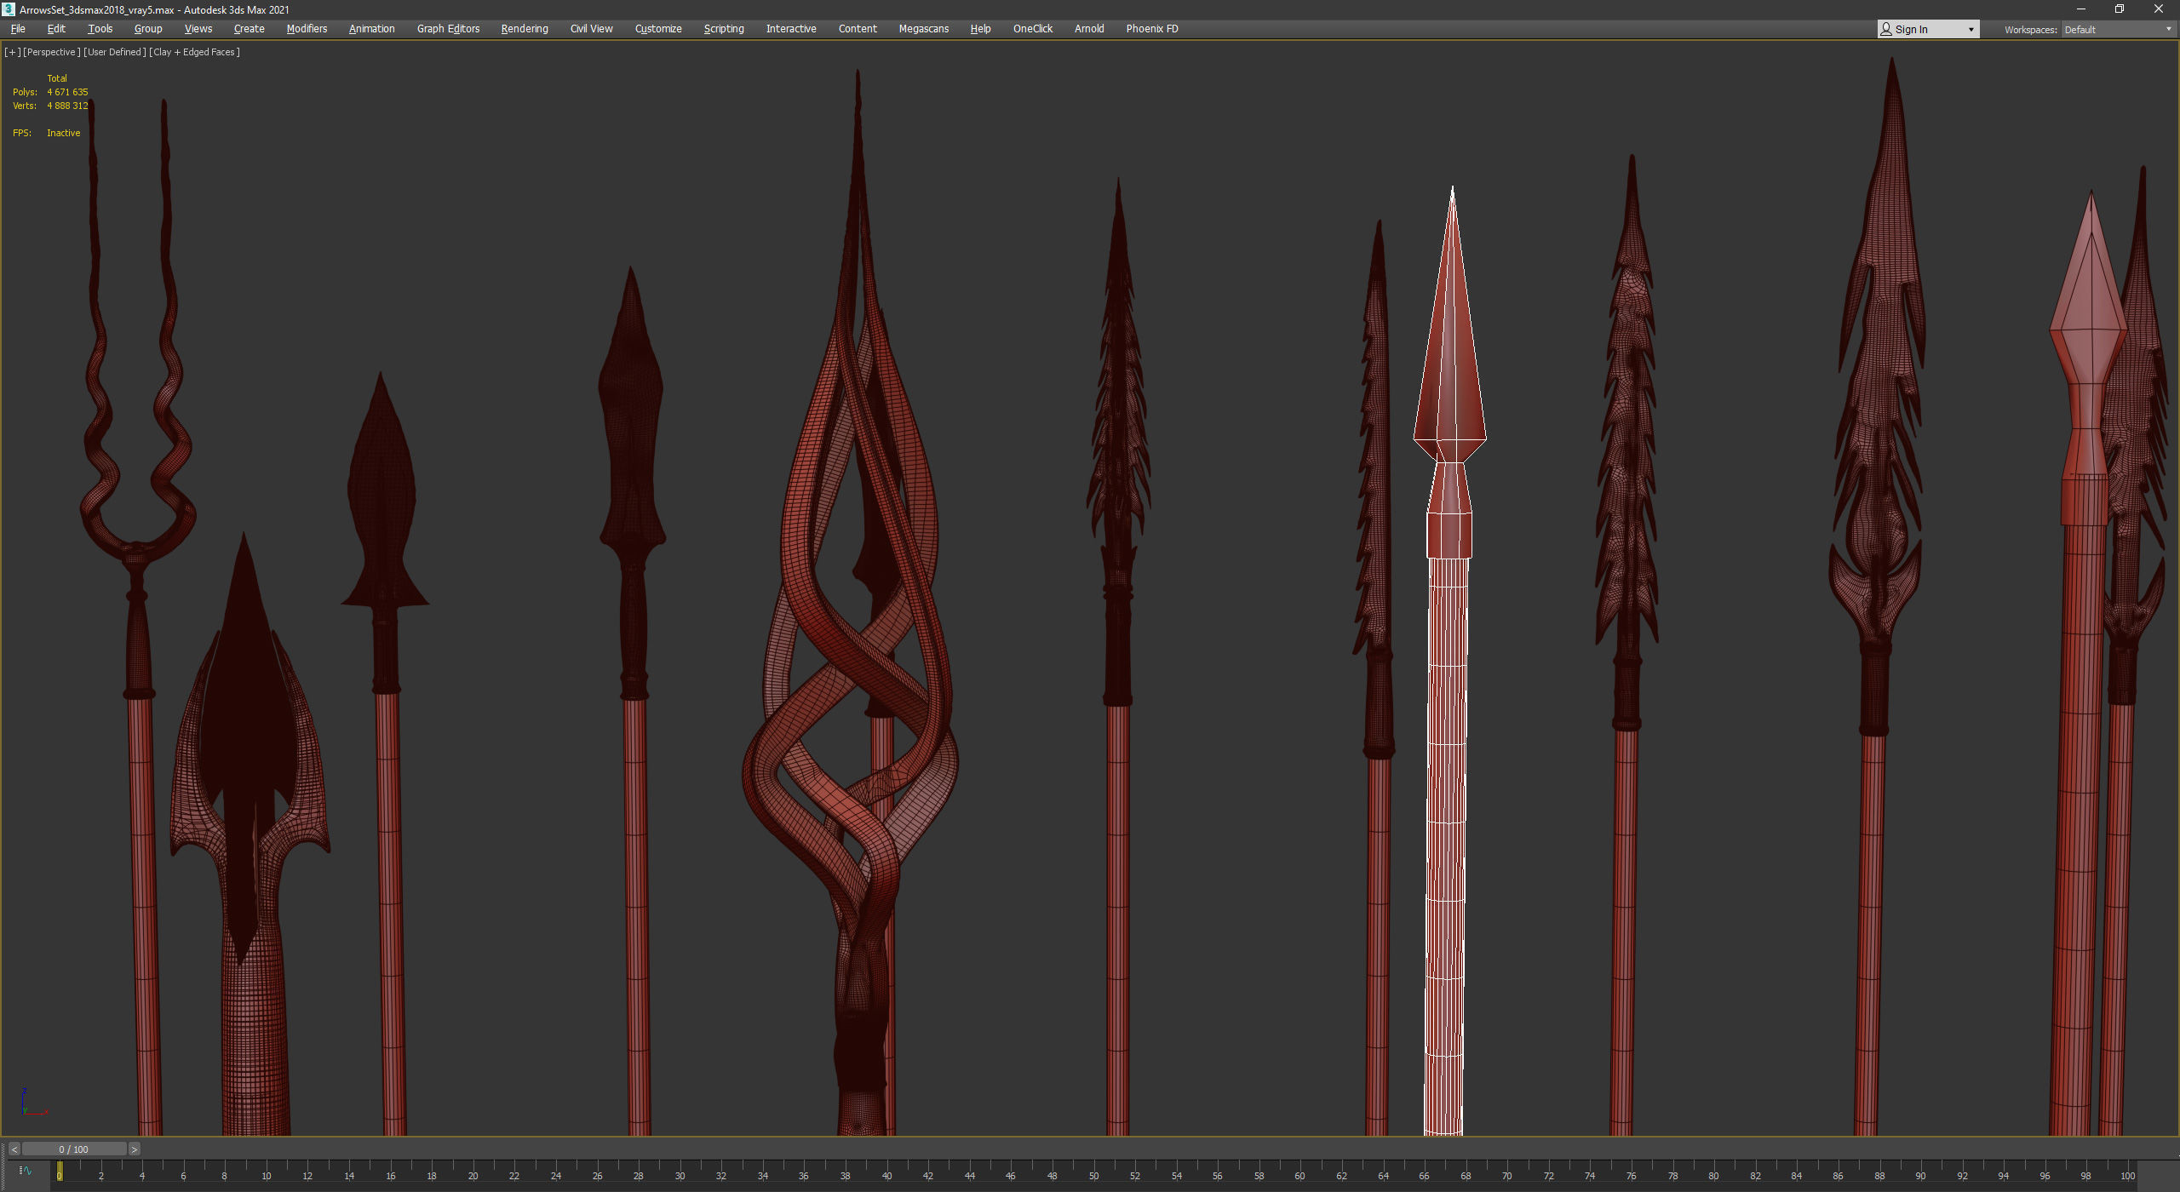Open the Graph Editors menu
2180x1192 pixels.
(449, 29)
